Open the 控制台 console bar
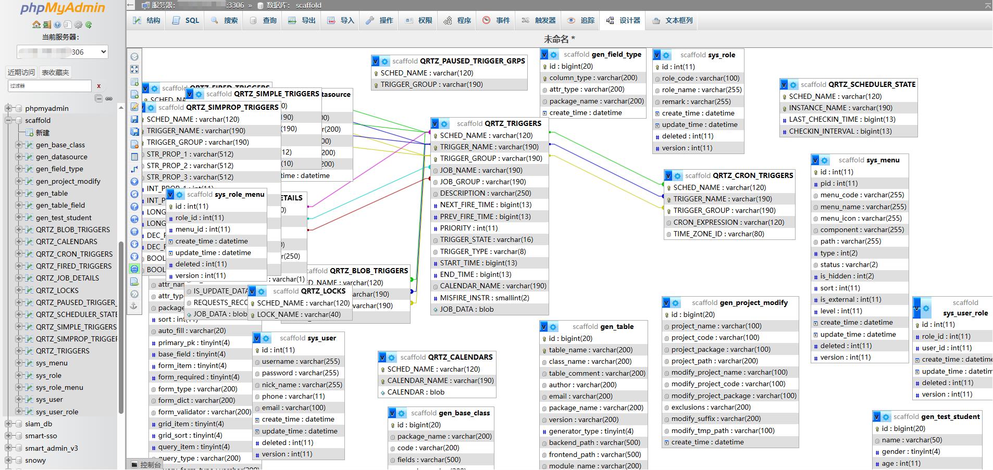Screen dimensions: 993x470 tap(146, 464)
